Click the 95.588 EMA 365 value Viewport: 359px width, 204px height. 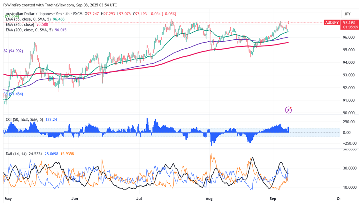42,25
